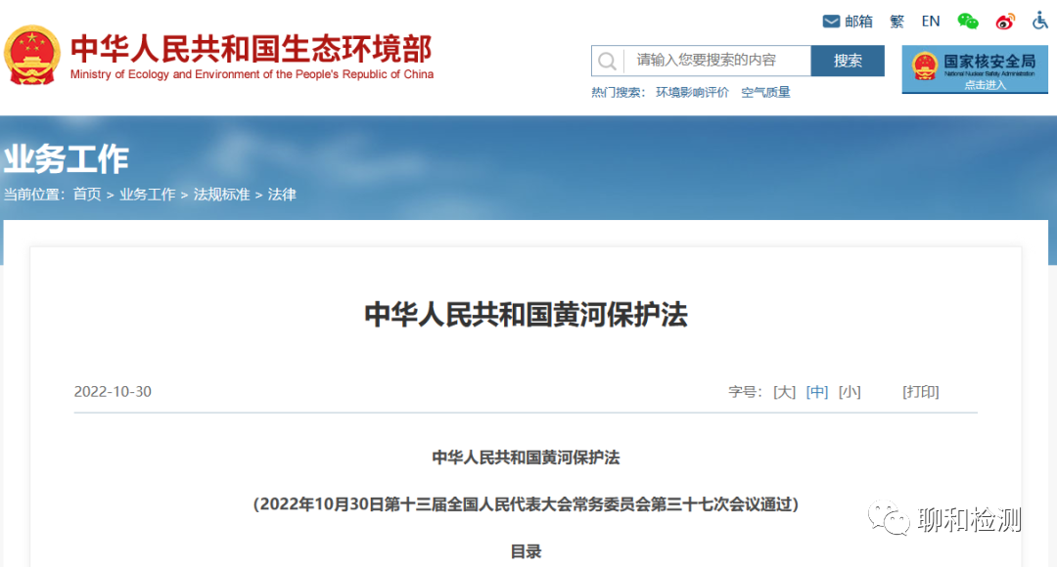
Task: Open 法规标准 breadcrumb link
Action: (221, 195)
